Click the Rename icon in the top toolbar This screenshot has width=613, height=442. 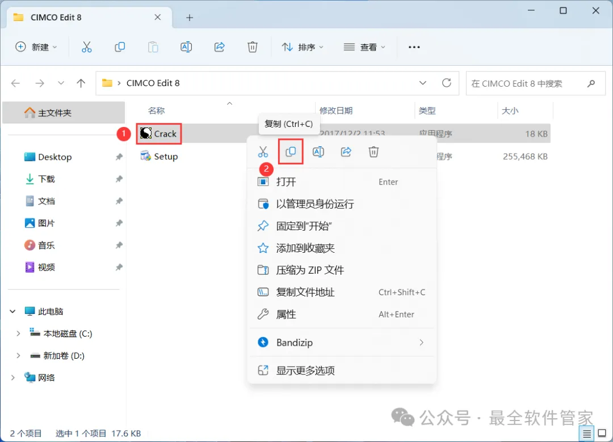click(186, 47)
